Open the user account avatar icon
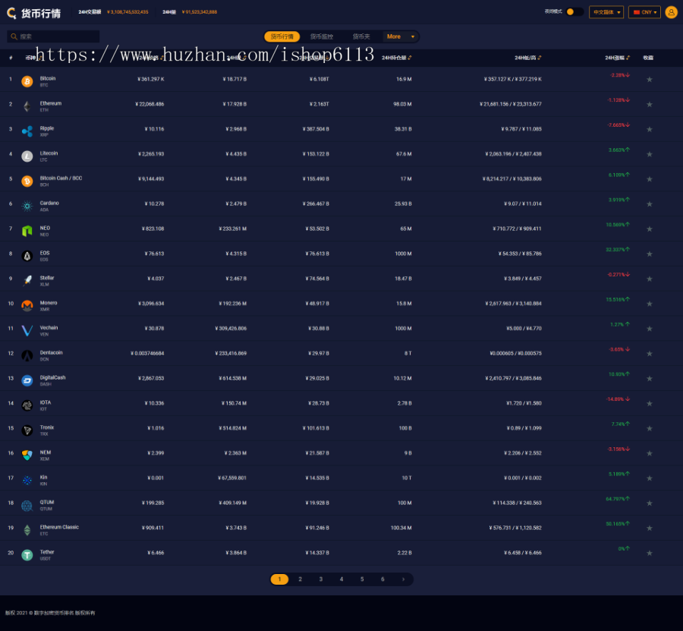 [x=672, y=12]
